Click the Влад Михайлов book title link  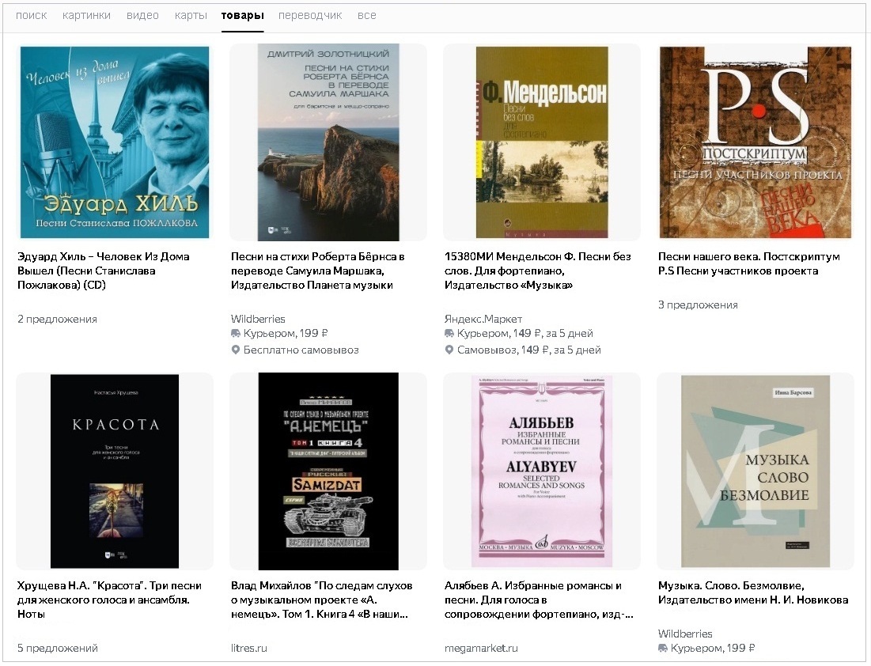[322, 600]
